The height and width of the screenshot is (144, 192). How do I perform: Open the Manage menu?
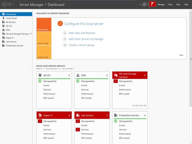click(161, 5)
